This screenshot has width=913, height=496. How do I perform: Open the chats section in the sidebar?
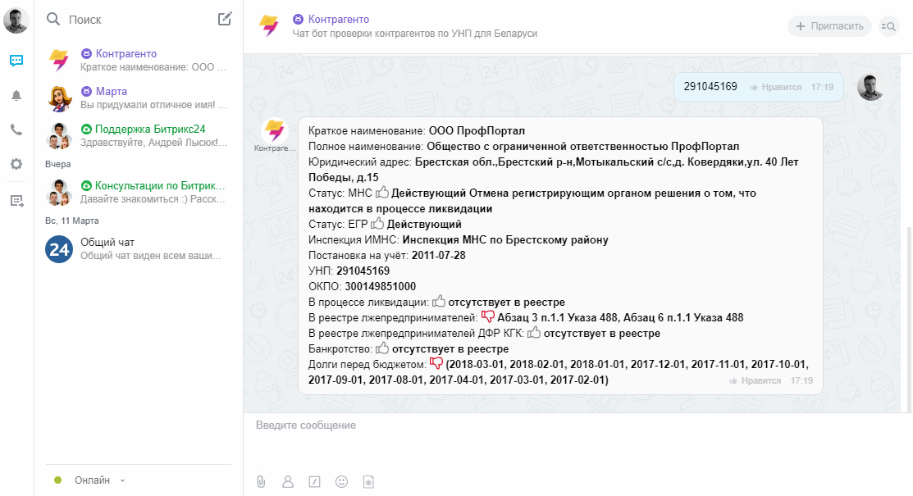tap(16, 61)
